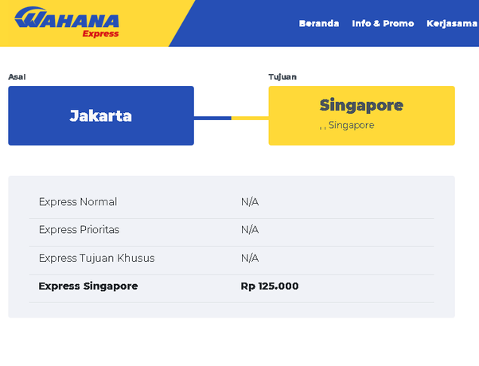
Task: Click the red Express text in logo
Action: point(100,33)
